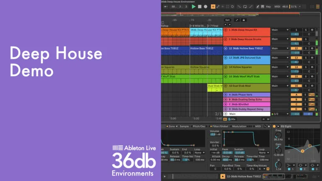Open the Main track 1/2 output dropdown
322x181 pixels.
click(280, 114)
